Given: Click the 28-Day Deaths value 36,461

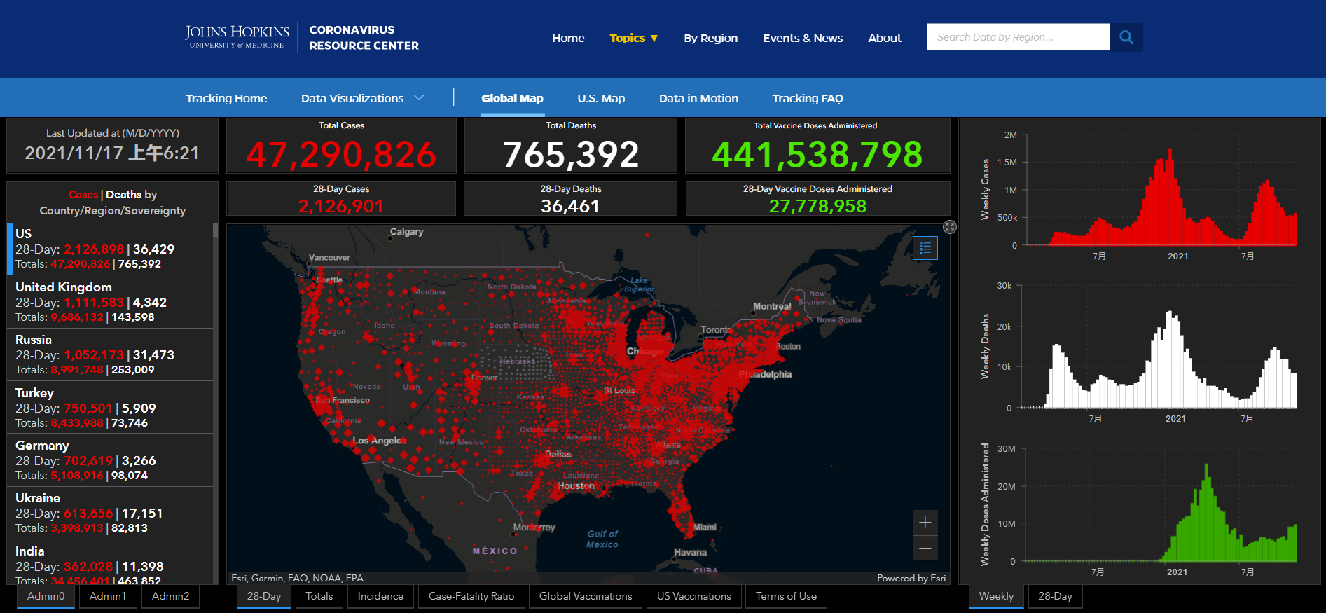Looking at the screenshot, I should coord(570,206).
